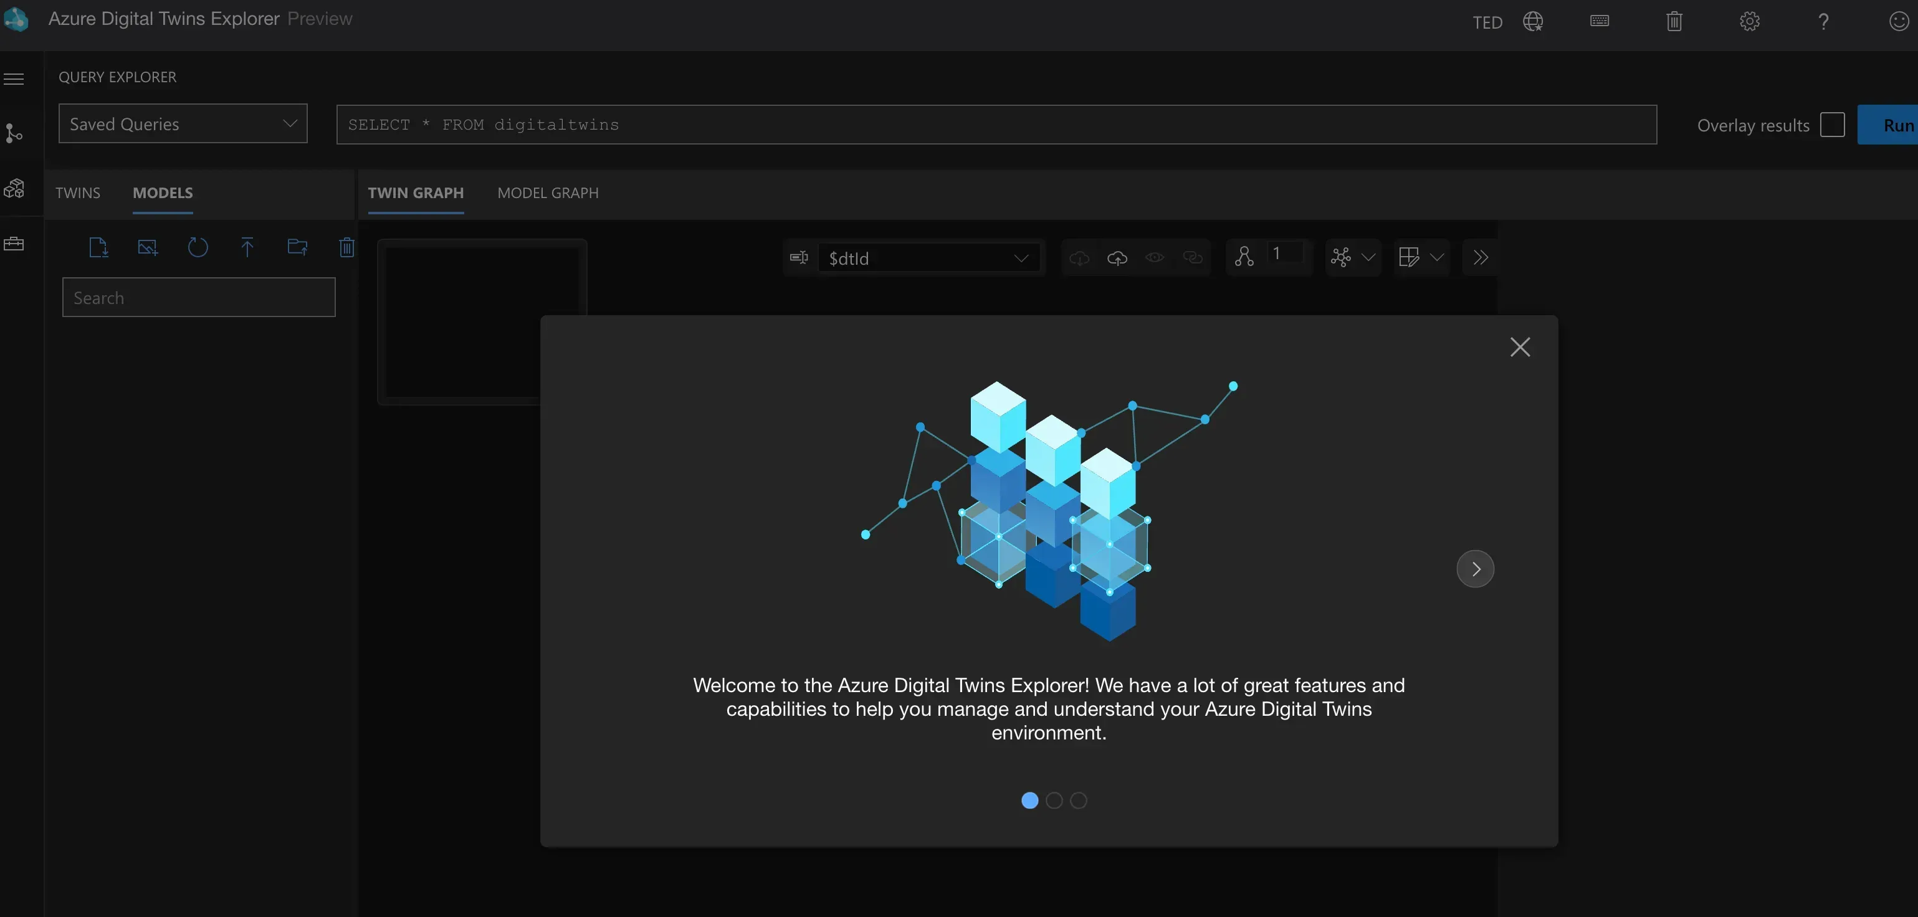Click the globe language icon

click(x=1532, y=22)
